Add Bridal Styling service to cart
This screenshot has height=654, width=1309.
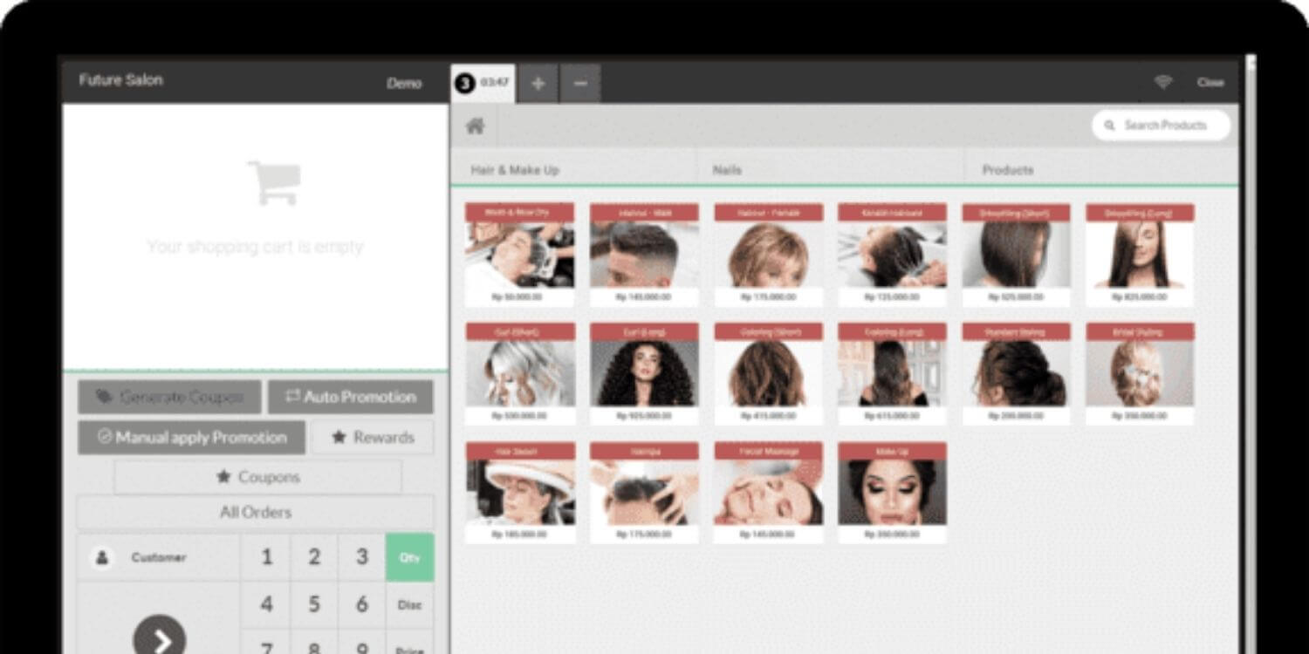pos(1141,374)
